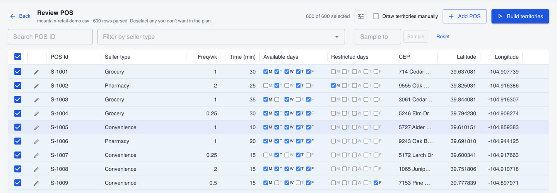The image size is (557, 193).
Task: Click the Available days column header
Action: click(x=281, y=57)
